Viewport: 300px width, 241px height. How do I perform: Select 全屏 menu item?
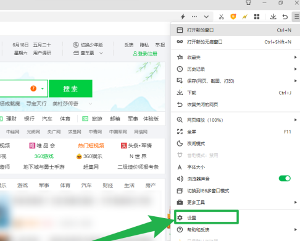(235, 132)
